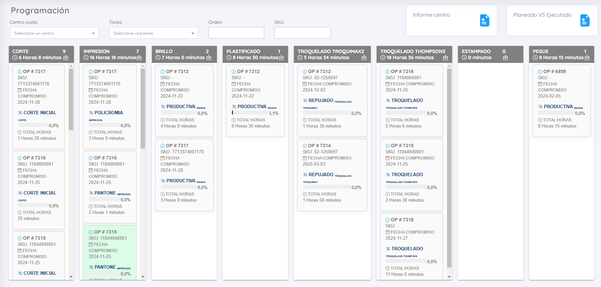This screenshot has width=601, height=287.
Task: Click download icon in TROQUELADO TROQUIMAX2 header
Action: pos(364,58)
